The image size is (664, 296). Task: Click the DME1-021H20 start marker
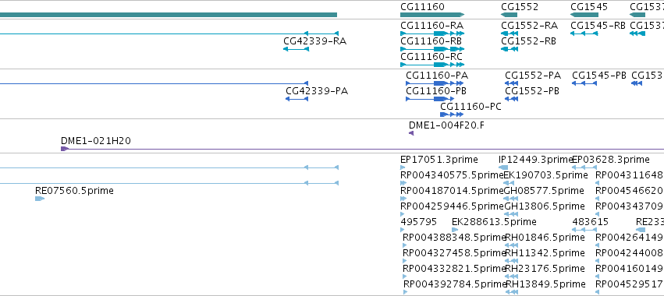[x=65, y=149]
